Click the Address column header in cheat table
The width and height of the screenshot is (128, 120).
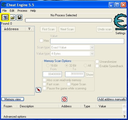click(70, 106)
